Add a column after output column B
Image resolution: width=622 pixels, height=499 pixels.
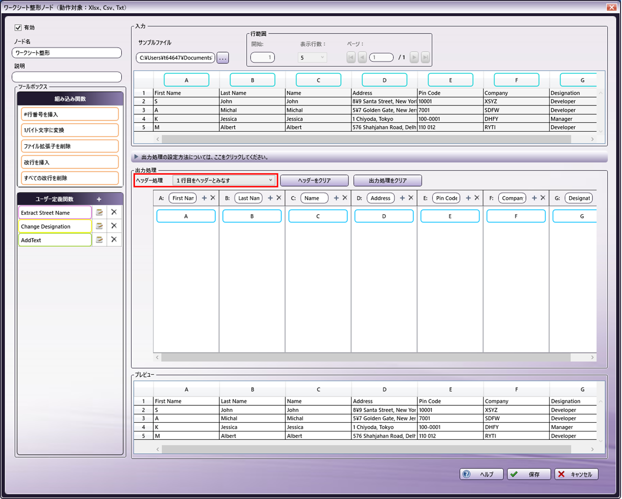coord(271,198)
